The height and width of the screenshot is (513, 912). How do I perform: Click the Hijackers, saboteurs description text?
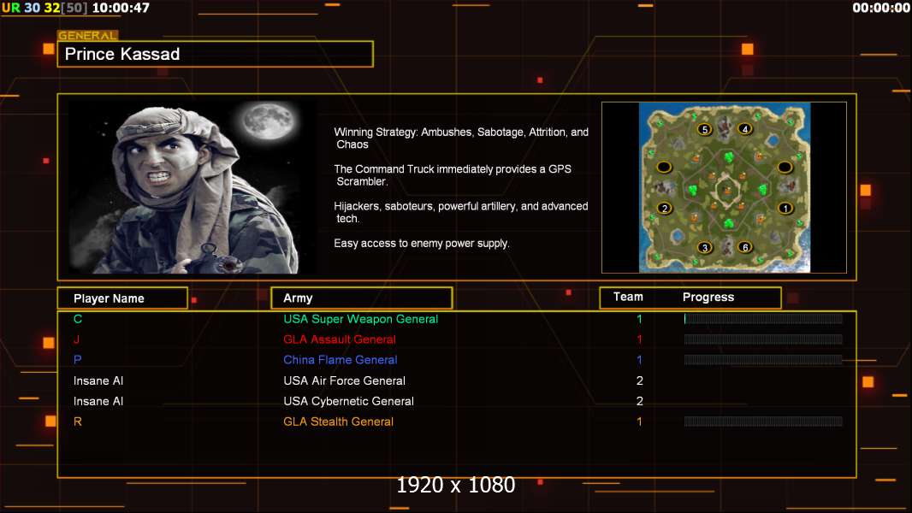click(x=460, y=212)
